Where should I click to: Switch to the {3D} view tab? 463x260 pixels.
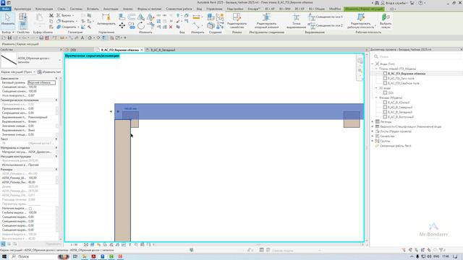point(73,50)
